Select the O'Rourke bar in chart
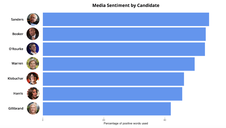Screen dimensions: 226x128 124,49
